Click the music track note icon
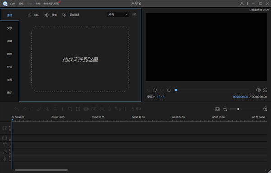The height and width of the screenshot is (173, 271). point(5,152)
